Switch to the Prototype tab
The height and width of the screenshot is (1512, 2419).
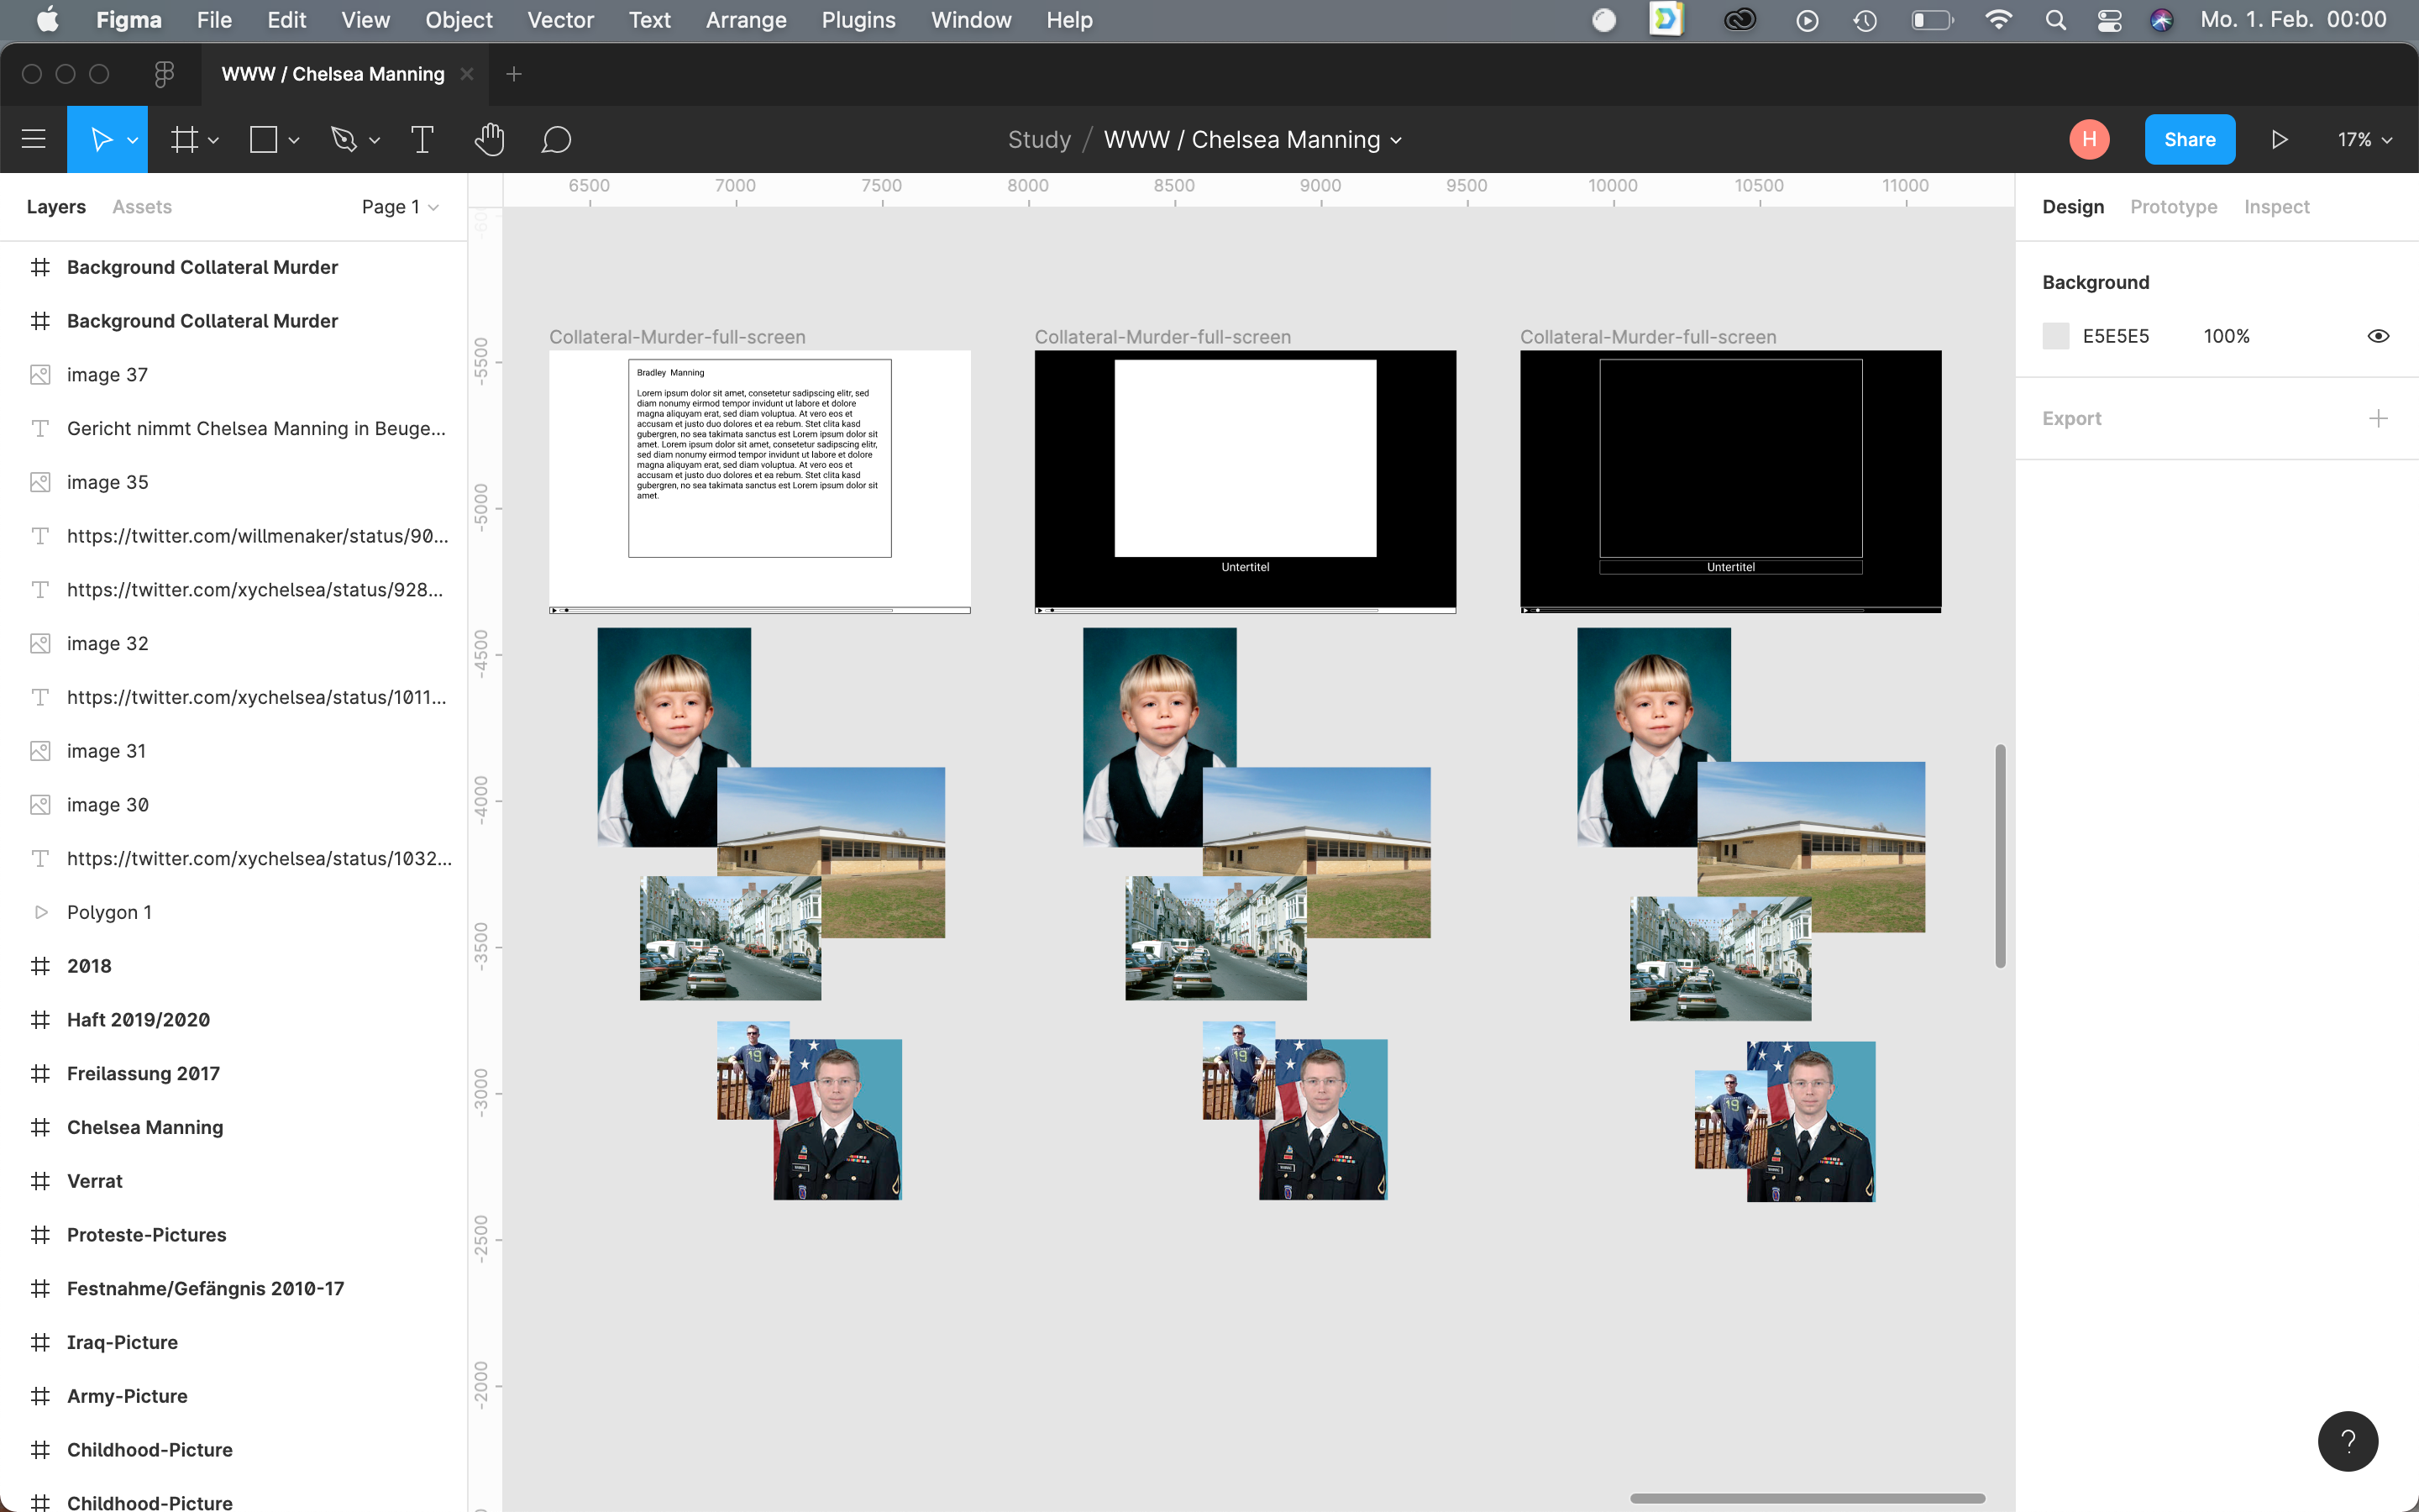2173,207
